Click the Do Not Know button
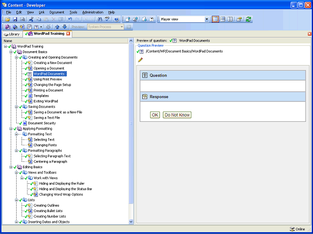Viewport: 313px width, 234px height. click(177, 115)
